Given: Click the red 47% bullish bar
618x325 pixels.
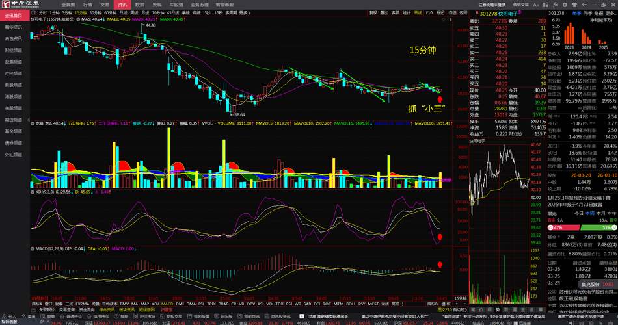Looking at the screenshot, I should point(563,227).
